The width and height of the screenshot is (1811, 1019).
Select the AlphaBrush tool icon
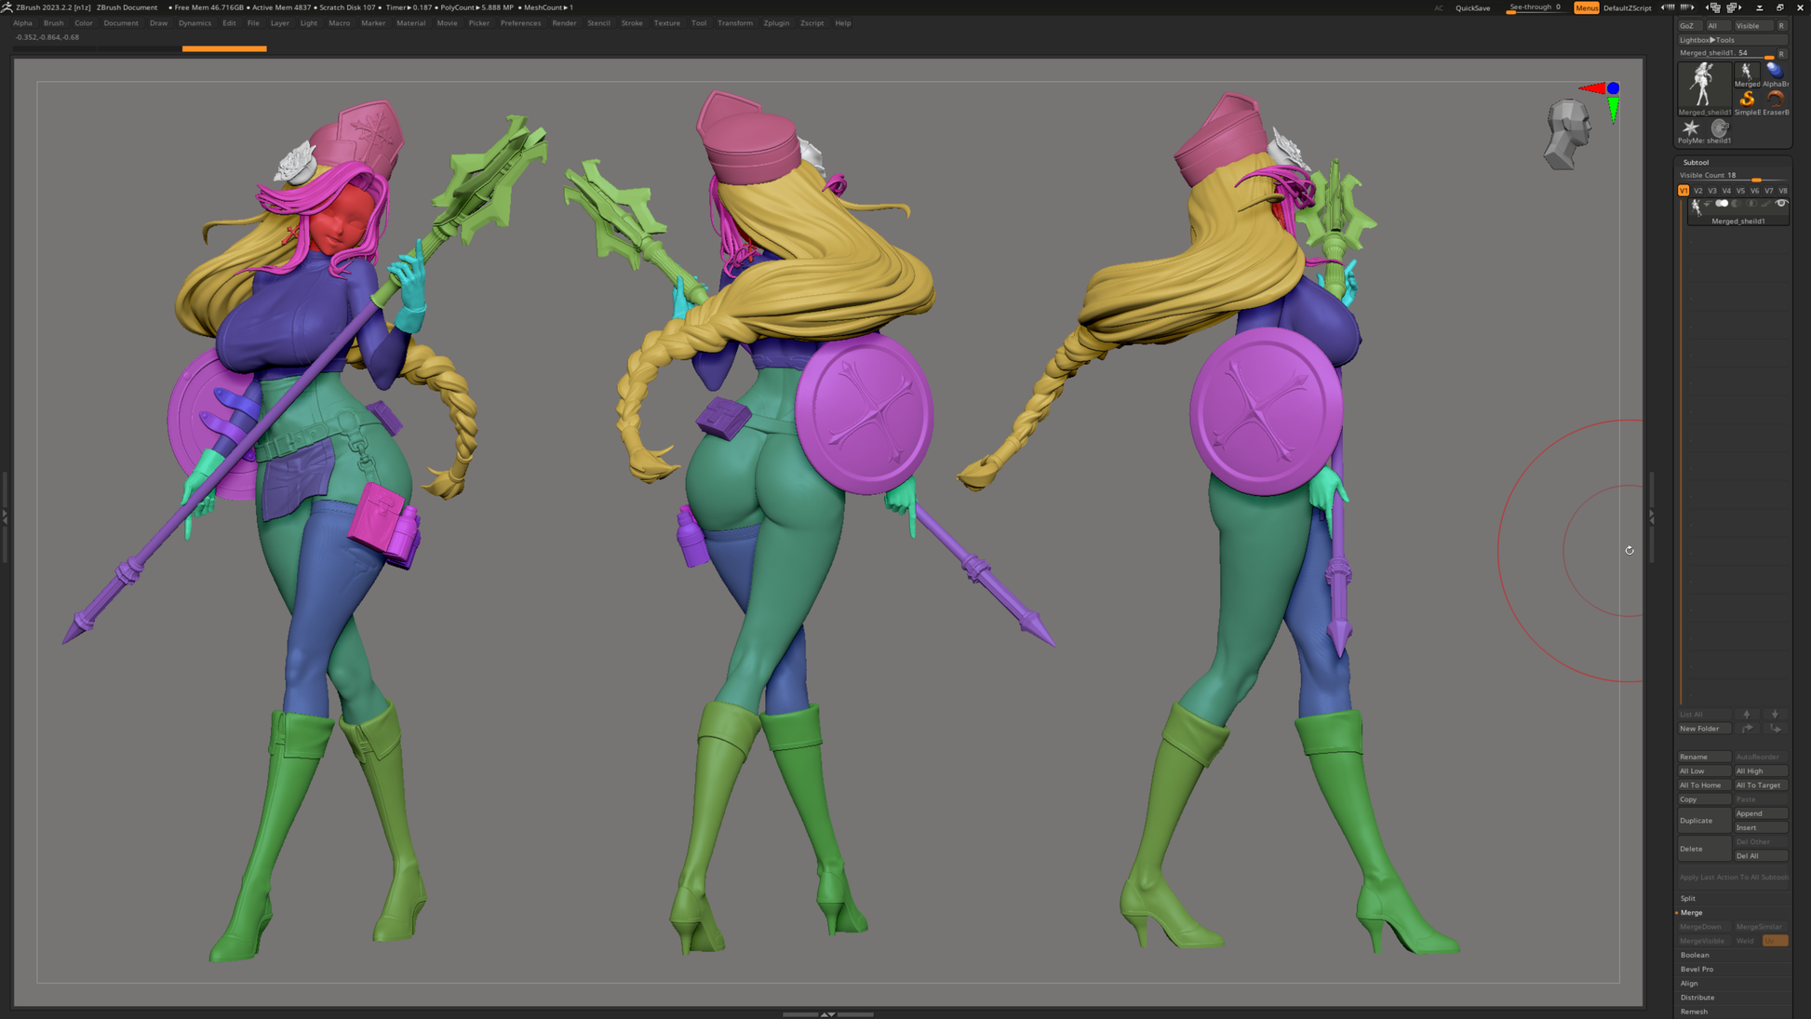1775,71
